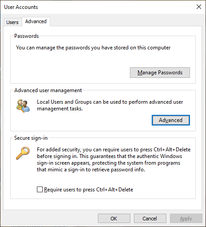Click the Secure sign-in group heading
Image resolution: width=206 pixels, height=227 pixels.
point(31,138)
